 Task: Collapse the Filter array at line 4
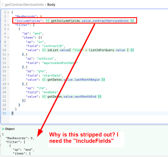(8, 25)
